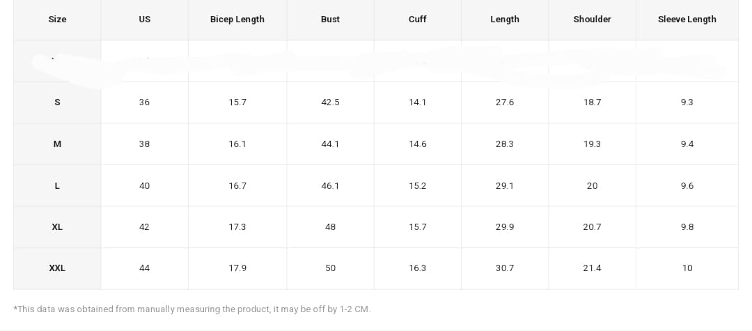
Task: Click the 14.1 cuff value for S
Action: coord(417,102)
